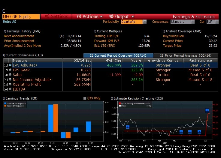Click the 268.000M operating profit estimate
Viewport: 221px width, 158px height.
83,85
